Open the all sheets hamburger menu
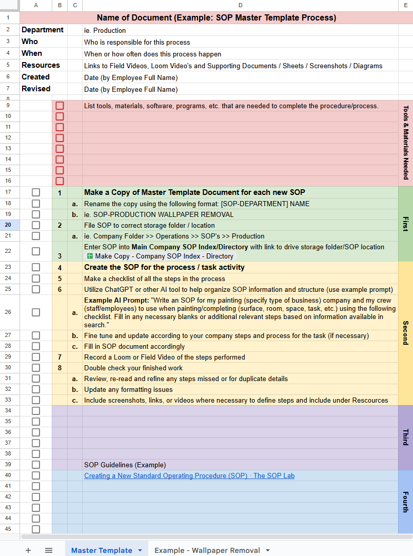Image resolution: width=413 pixels, height=556 pixels. (49, 550)
